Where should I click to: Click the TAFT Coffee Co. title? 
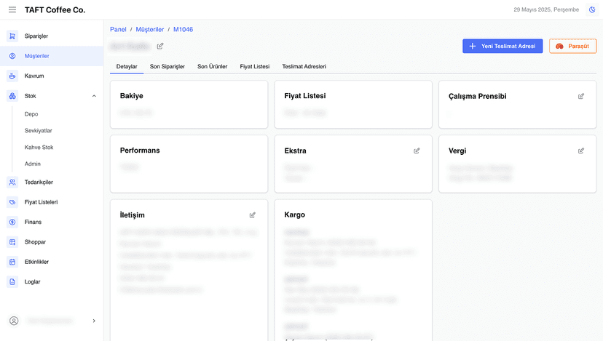pos(55,10)
